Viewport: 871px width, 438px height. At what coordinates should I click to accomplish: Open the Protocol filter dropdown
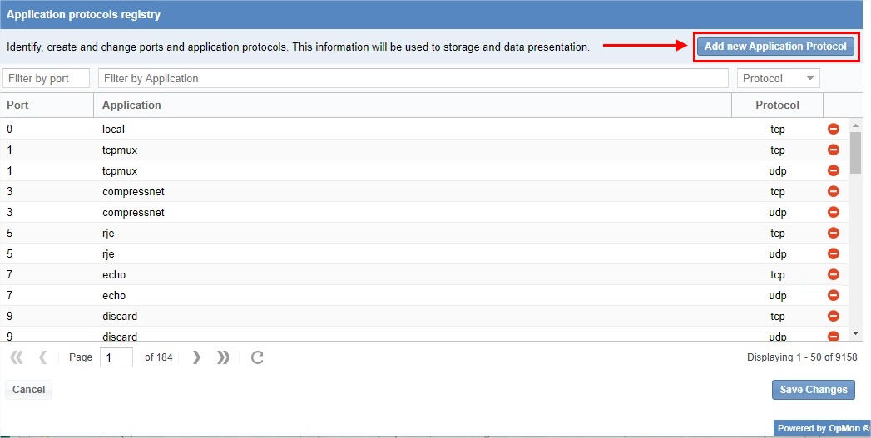(x=779, y=78)
